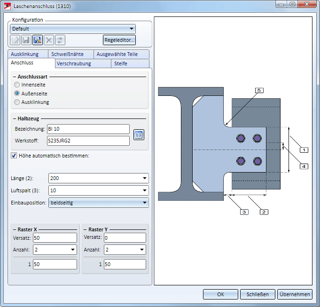The image size is (320, 307).
Task: Open the Länge (2) dropdown list
Action: click(144, 179)
